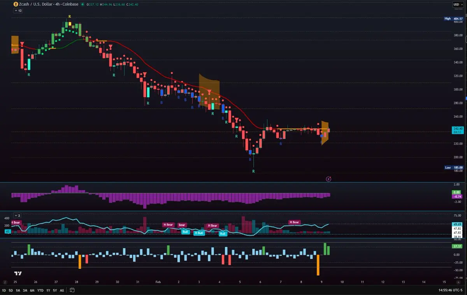Select the 1Y time range

click(48, 290)
